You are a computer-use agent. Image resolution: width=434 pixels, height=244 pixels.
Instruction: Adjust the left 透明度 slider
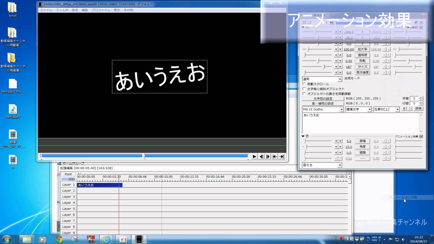click(317, 55)
